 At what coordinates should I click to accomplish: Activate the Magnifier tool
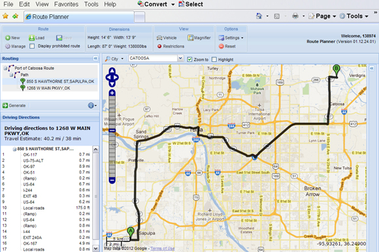pos(199,38)
